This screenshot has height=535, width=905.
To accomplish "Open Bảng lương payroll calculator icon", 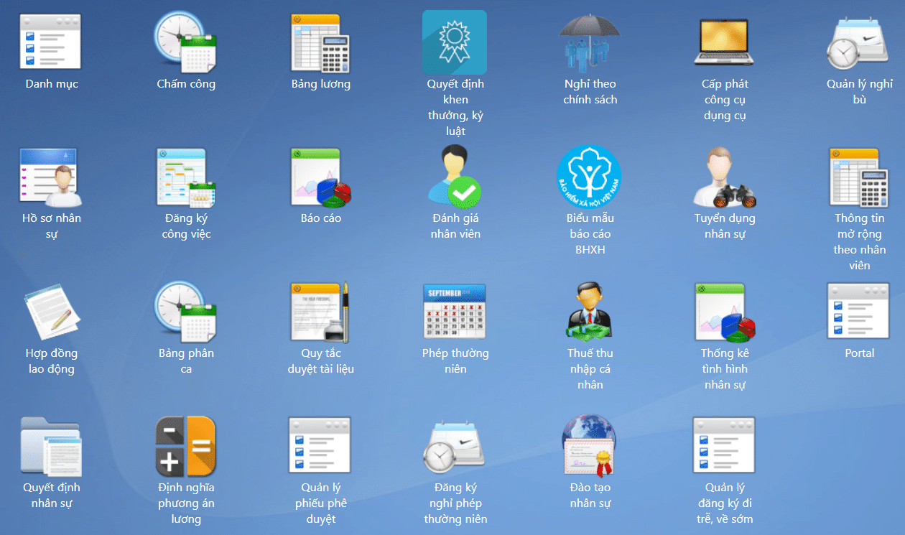I will (320, 42).
